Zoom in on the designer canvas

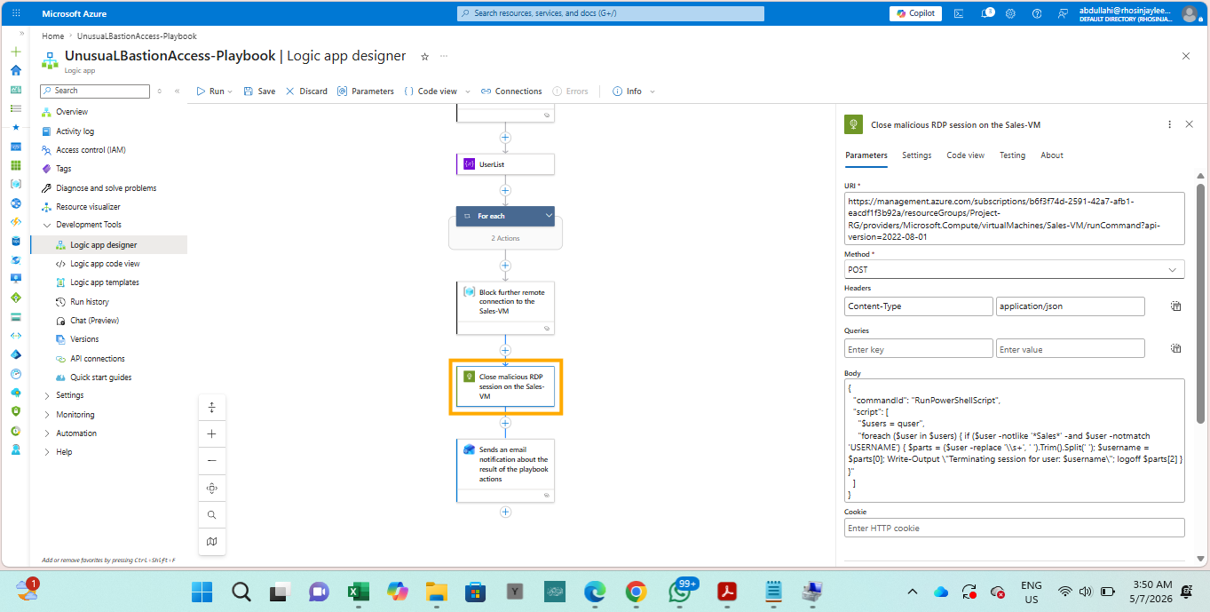[x=211, y=434]
